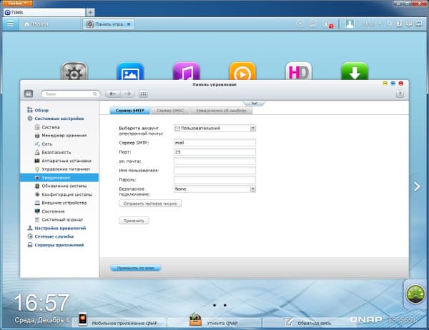429x330 pixels.
Task: Open Обзор in the sidebar
Action: 38,110
